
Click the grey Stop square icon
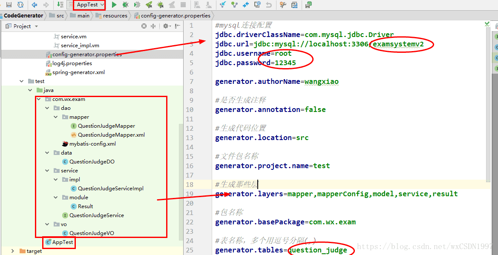tap(183, 4)
